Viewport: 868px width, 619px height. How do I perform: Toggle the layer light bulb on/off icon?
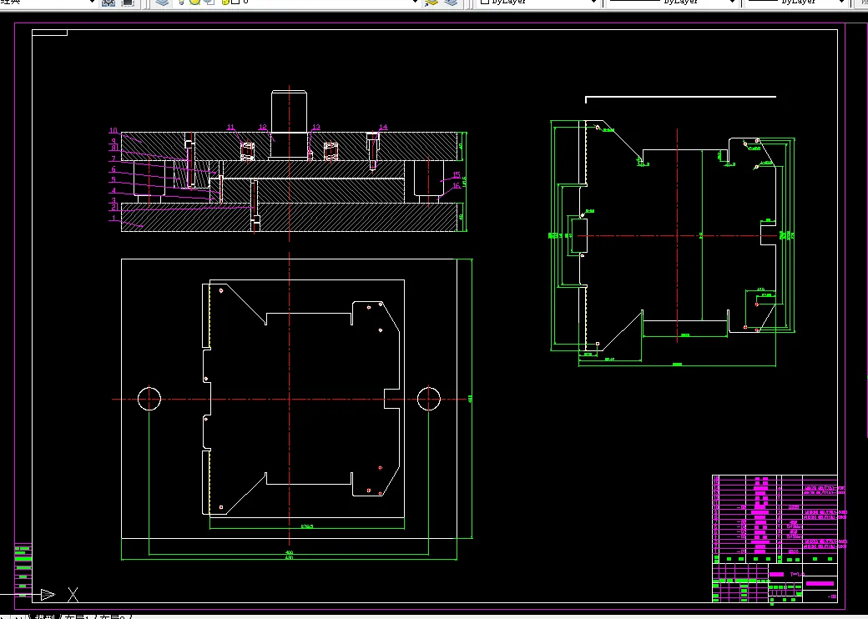click(182, 3)
